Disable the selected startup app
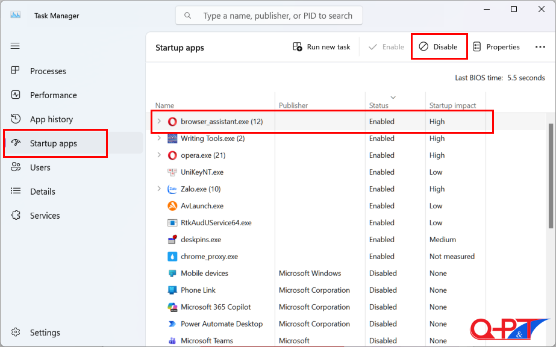 click(439, 47)
